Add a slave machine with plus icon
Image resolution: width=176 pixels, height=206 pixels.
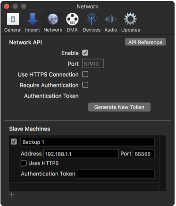(x=12, y=195)
